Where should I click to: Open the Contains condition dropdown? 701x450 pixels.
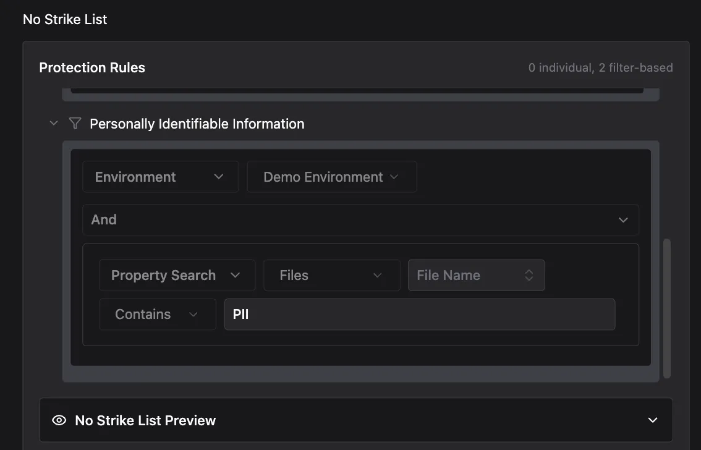coord(158,315)
